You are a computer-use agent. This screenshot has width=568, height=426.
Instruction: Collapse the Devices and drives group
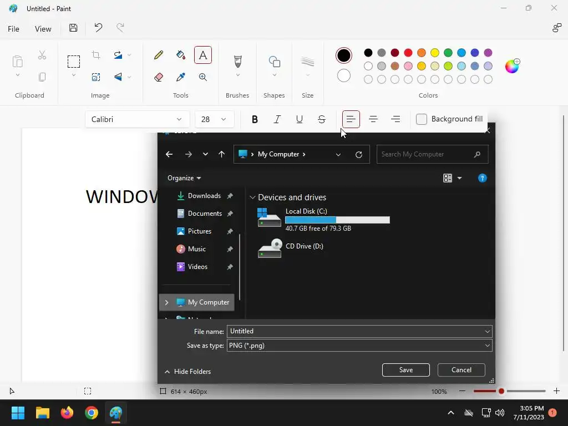[252, 197]
